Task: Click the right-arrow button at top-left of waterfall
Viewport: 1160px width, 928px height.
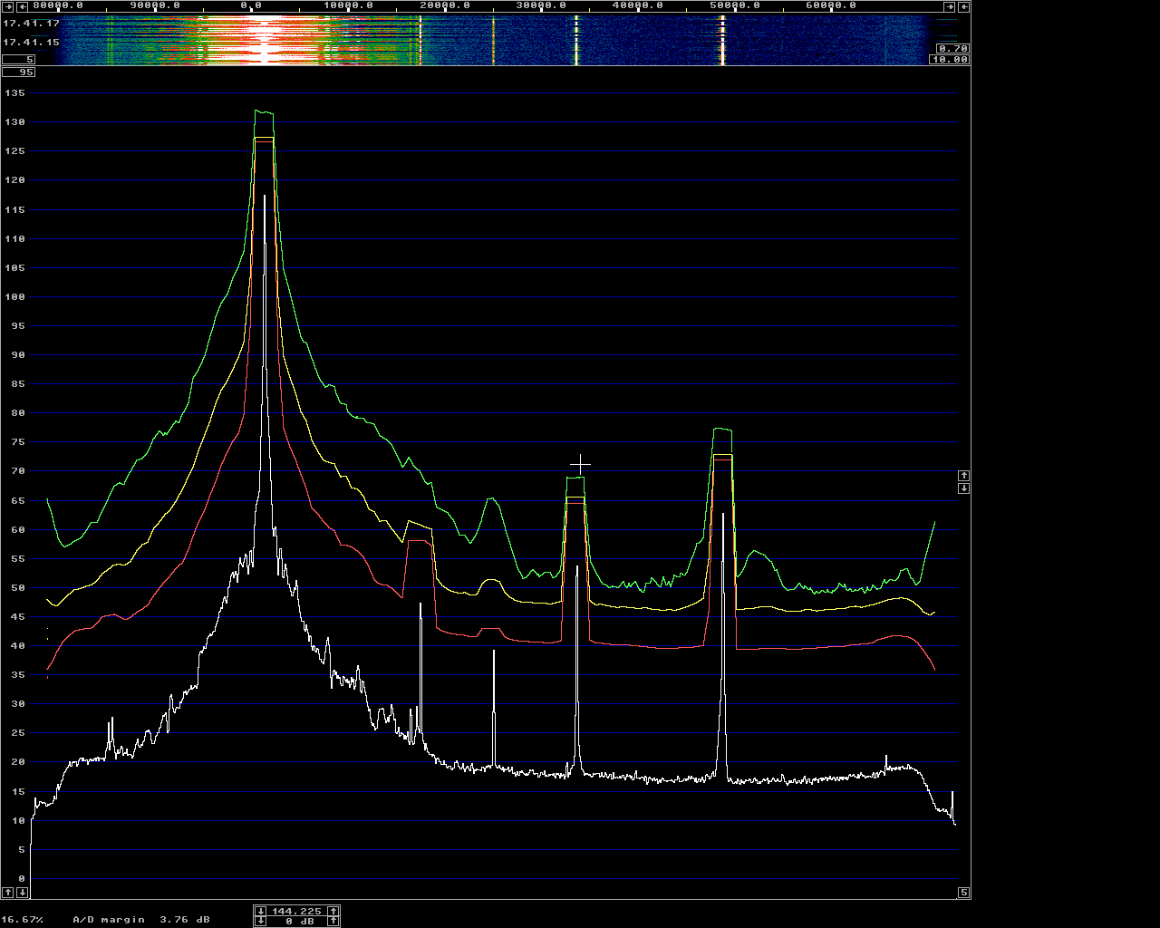Action: pos(8,7)
